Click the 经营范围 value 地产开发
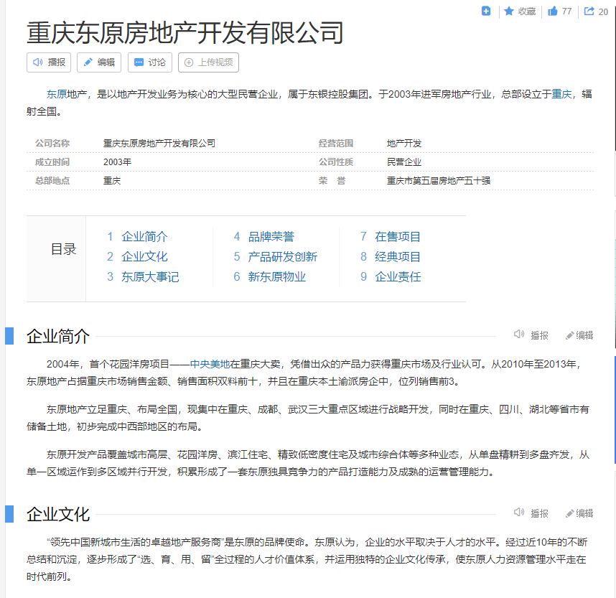 404,144
